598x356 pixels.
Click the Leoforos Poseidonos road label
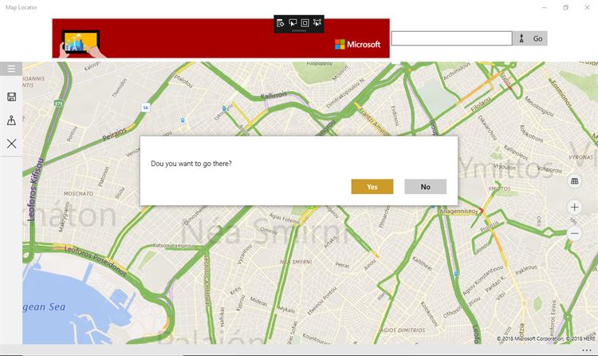pos(95,261)
